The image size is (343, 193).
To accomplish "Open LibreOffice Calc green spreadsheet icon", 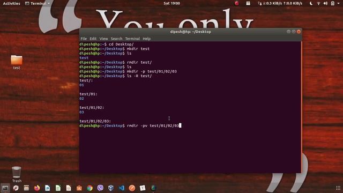I will (x=58, y=188).
